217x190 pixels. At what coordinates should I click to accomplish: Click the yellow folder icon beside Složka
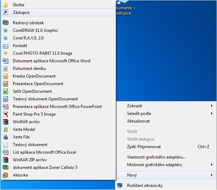[6, 5]
